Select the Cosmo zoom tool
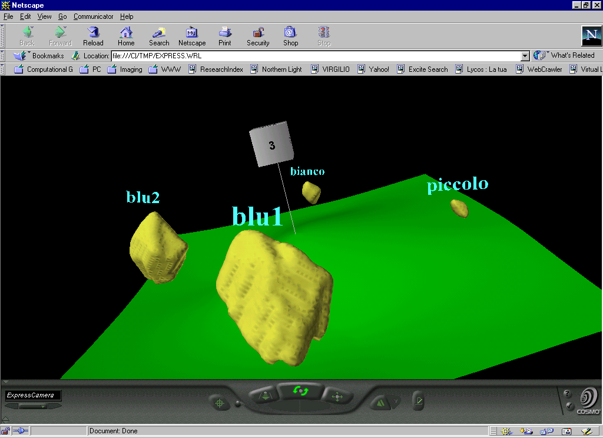This screenshot has width=603, height=438. 264,396
